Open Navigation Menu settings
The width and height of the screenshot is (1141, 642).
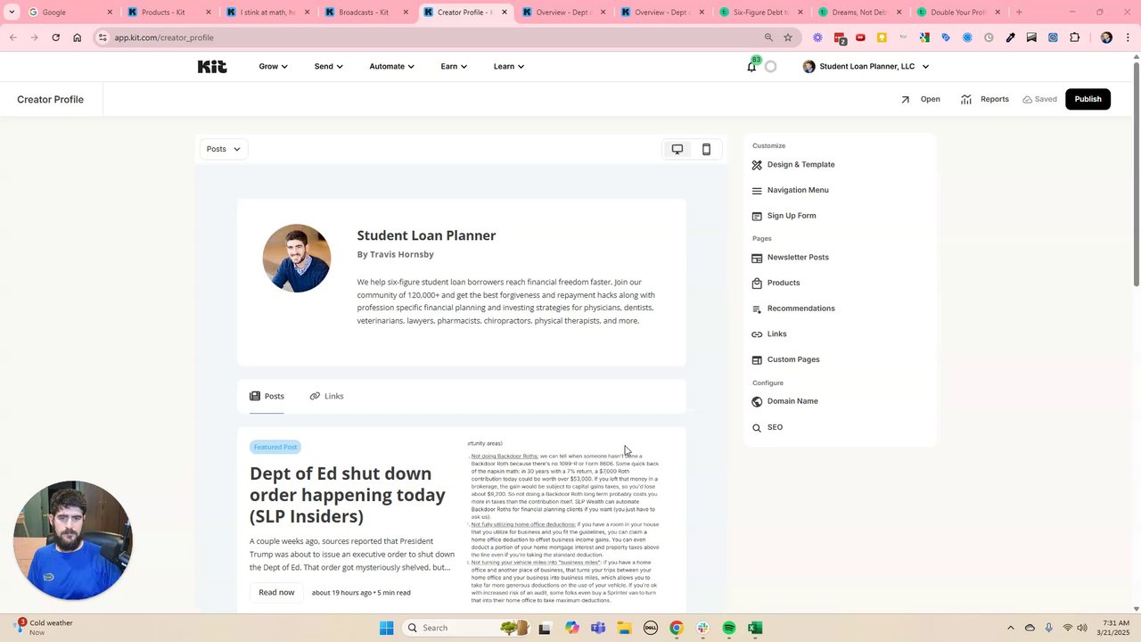pos(790,190)
